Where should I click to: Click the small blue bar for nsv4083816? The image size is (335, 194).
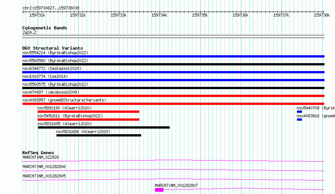click(x=299, y=120)
